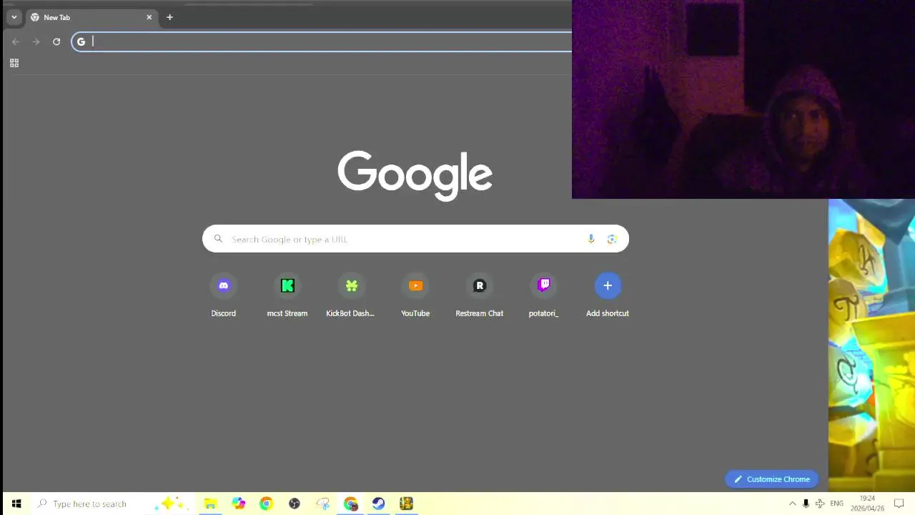Switch the ENG input language
The image size is (915, 515).
pos(836,504)
